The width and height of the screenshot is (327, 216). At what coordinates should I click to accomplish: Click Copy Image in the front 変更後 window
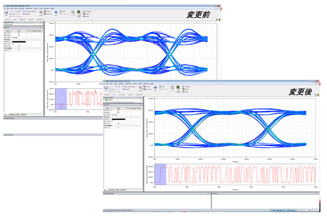point(178,89)
